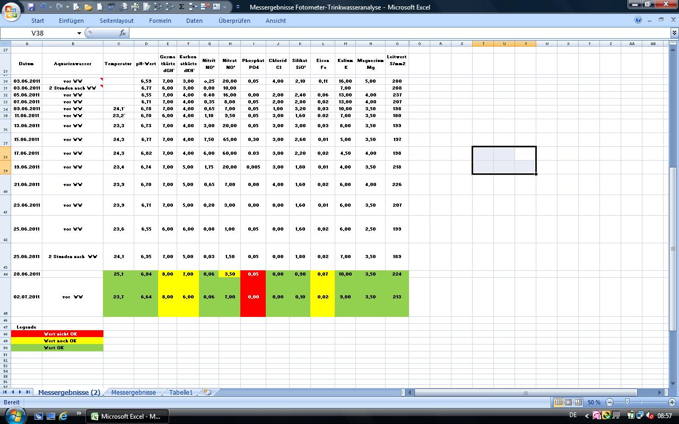Click the zoom in plus button
679x424 pixels.
(672, 402)
